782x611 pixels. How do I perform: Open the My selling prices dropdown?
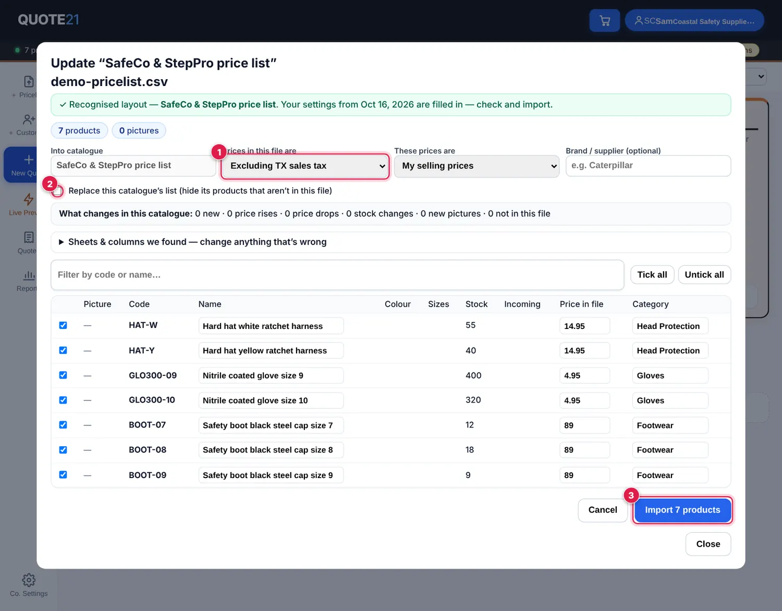(x=476, y=166)
